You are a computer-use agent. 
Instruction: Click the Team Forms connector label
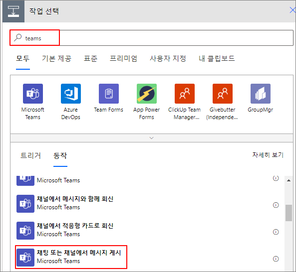tap(109, 110)
